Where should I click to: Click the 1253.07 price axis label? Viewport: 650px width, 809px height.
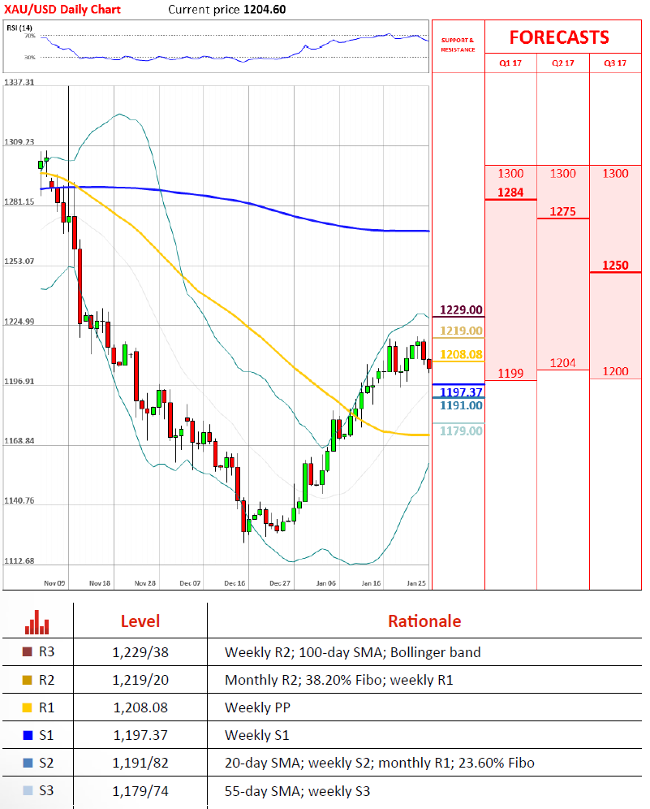pyautogui.click(x=19, y=261)
